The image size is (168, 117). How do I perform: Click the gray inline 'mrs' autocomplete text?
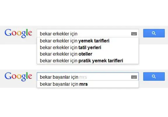click(83, 77)
